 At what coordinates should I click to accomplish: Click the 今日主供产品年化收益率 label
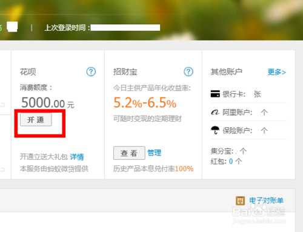pos(152,88)
